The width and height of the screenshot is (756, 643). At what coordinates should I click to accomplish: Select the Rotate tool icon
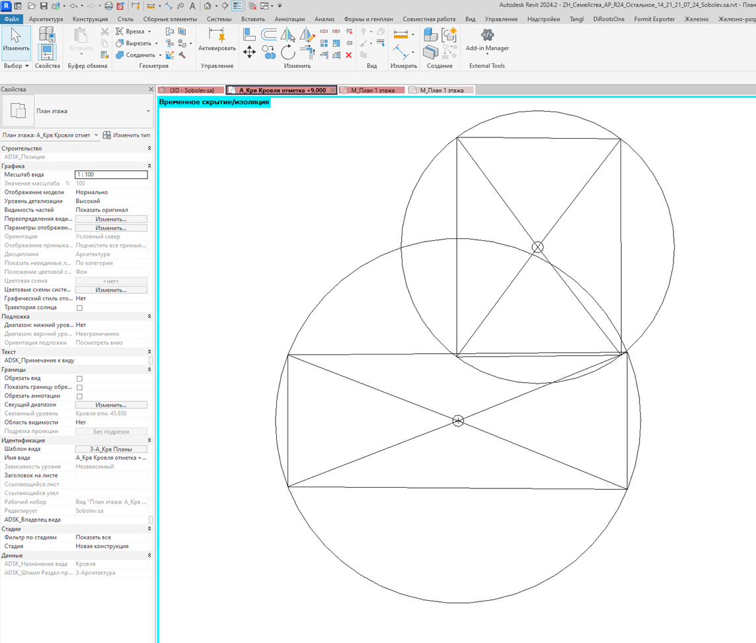pyautogui.click(x=288, y=52)
